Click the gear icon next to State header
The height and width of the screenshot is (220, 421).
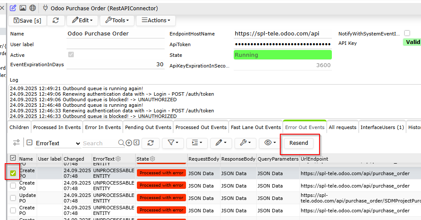pyautogui.click(x=153, y=158)
